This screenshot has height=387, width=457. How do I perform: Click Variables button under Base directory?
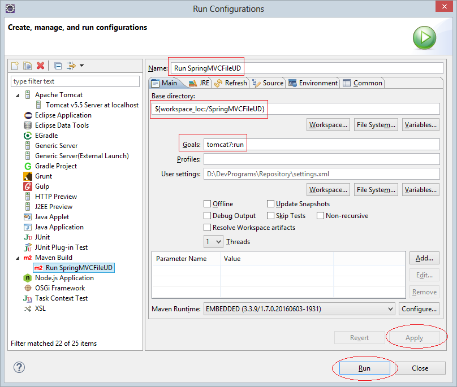coord(421,125)
